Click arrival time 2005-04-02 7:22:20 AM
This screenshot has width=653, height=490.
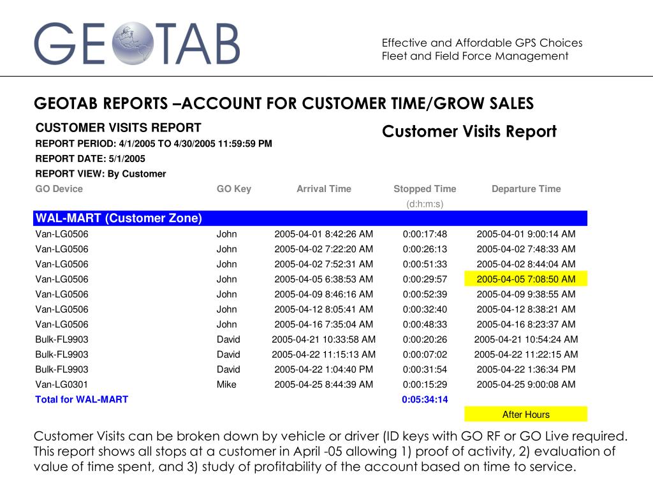(323, 249)
